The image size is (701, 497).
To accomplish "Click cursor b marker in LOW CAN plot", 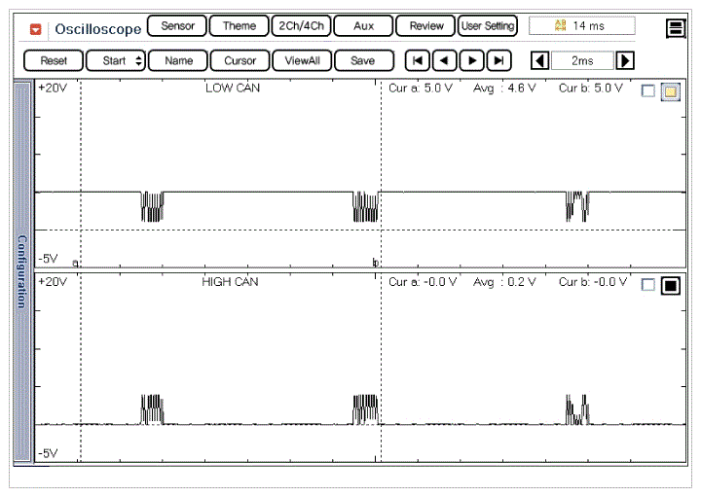I will coord(376,263).
